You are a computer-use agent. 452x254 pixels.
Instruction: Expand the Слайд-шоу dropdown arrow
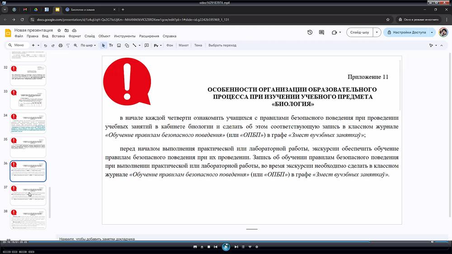[377, 33]
